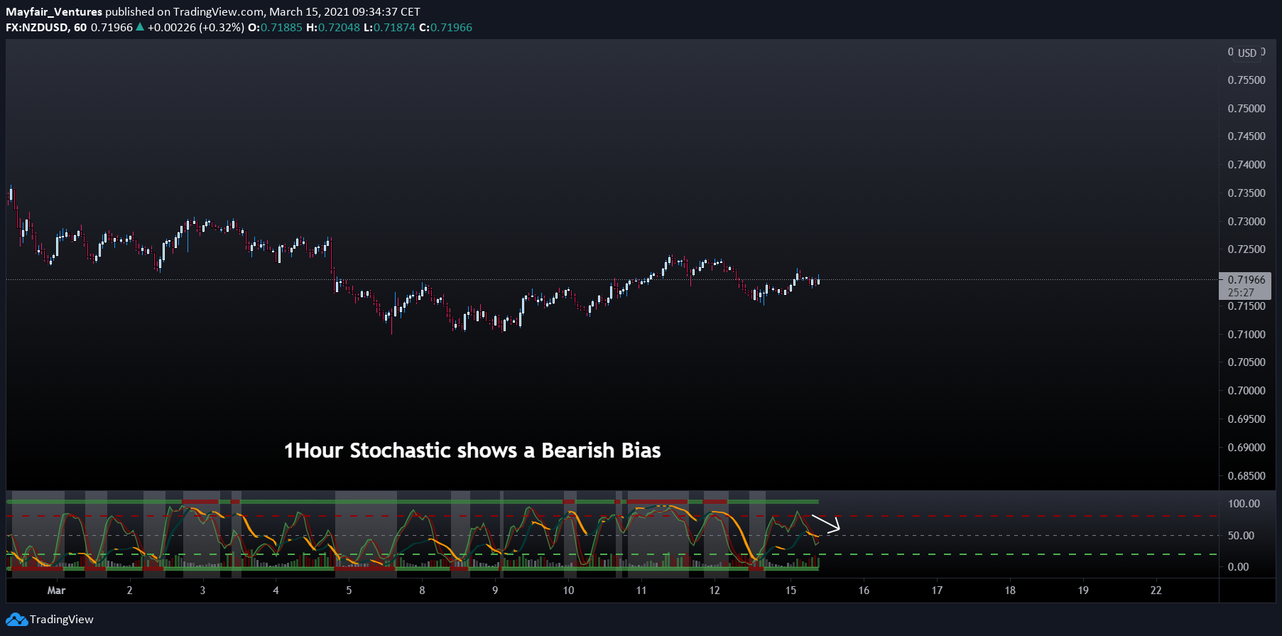1282x636 pixels.
Task: Click date 3 on the time axis
Action: point(202,591)
